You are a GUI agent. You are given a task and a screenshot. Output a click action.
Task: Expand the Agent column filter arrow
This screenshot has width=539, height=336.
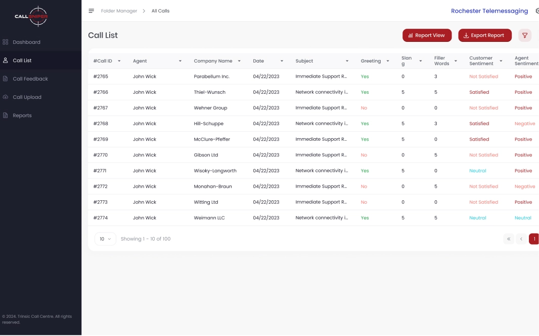pyautogui.click(x=180, y=61)
